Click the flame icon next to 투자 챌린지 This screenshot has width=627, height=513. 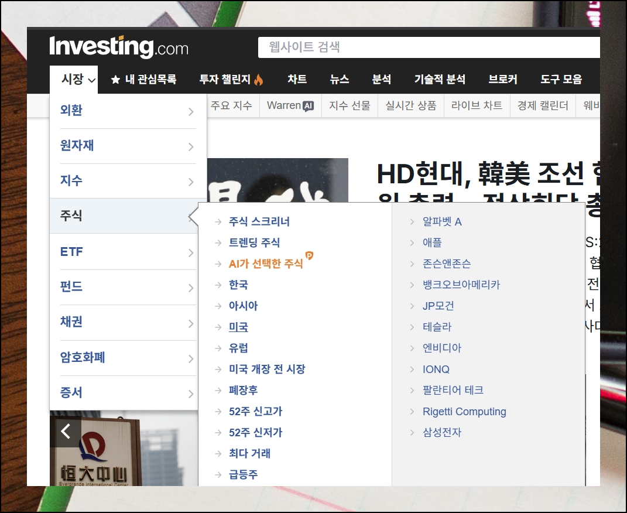259,79
